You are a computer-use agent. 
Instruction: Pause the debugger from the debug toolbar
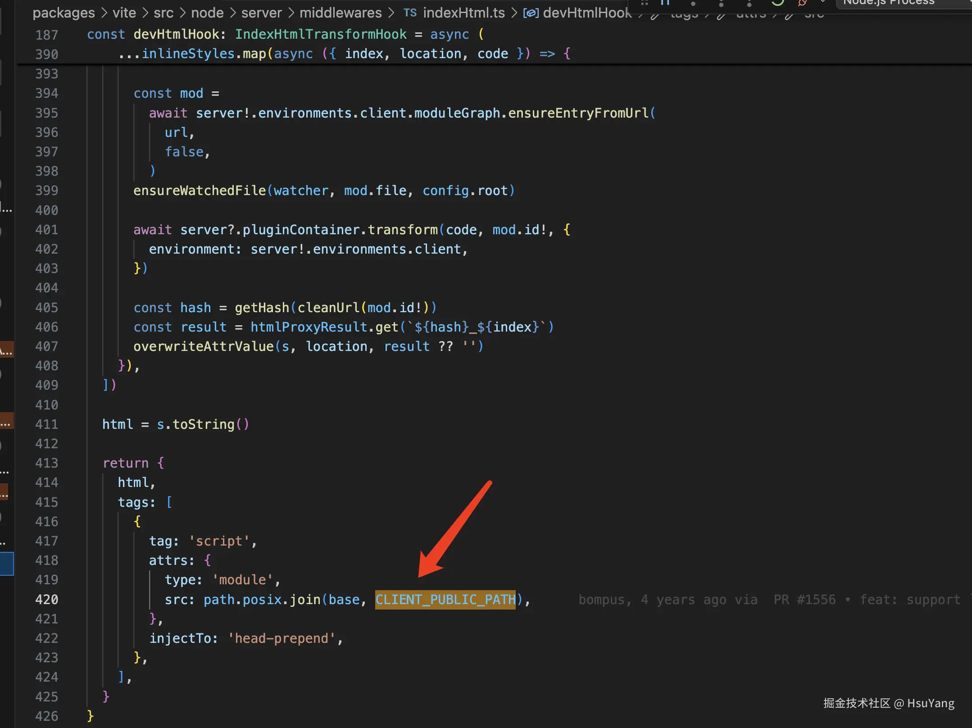pos(665,2)
